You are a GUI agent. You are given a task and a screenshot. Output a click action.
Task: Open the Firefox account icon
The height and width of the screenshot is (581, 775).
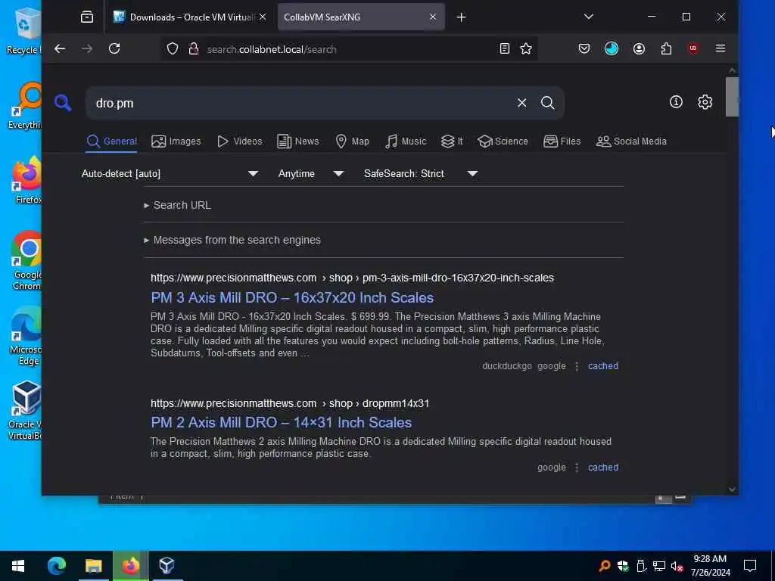639,48
